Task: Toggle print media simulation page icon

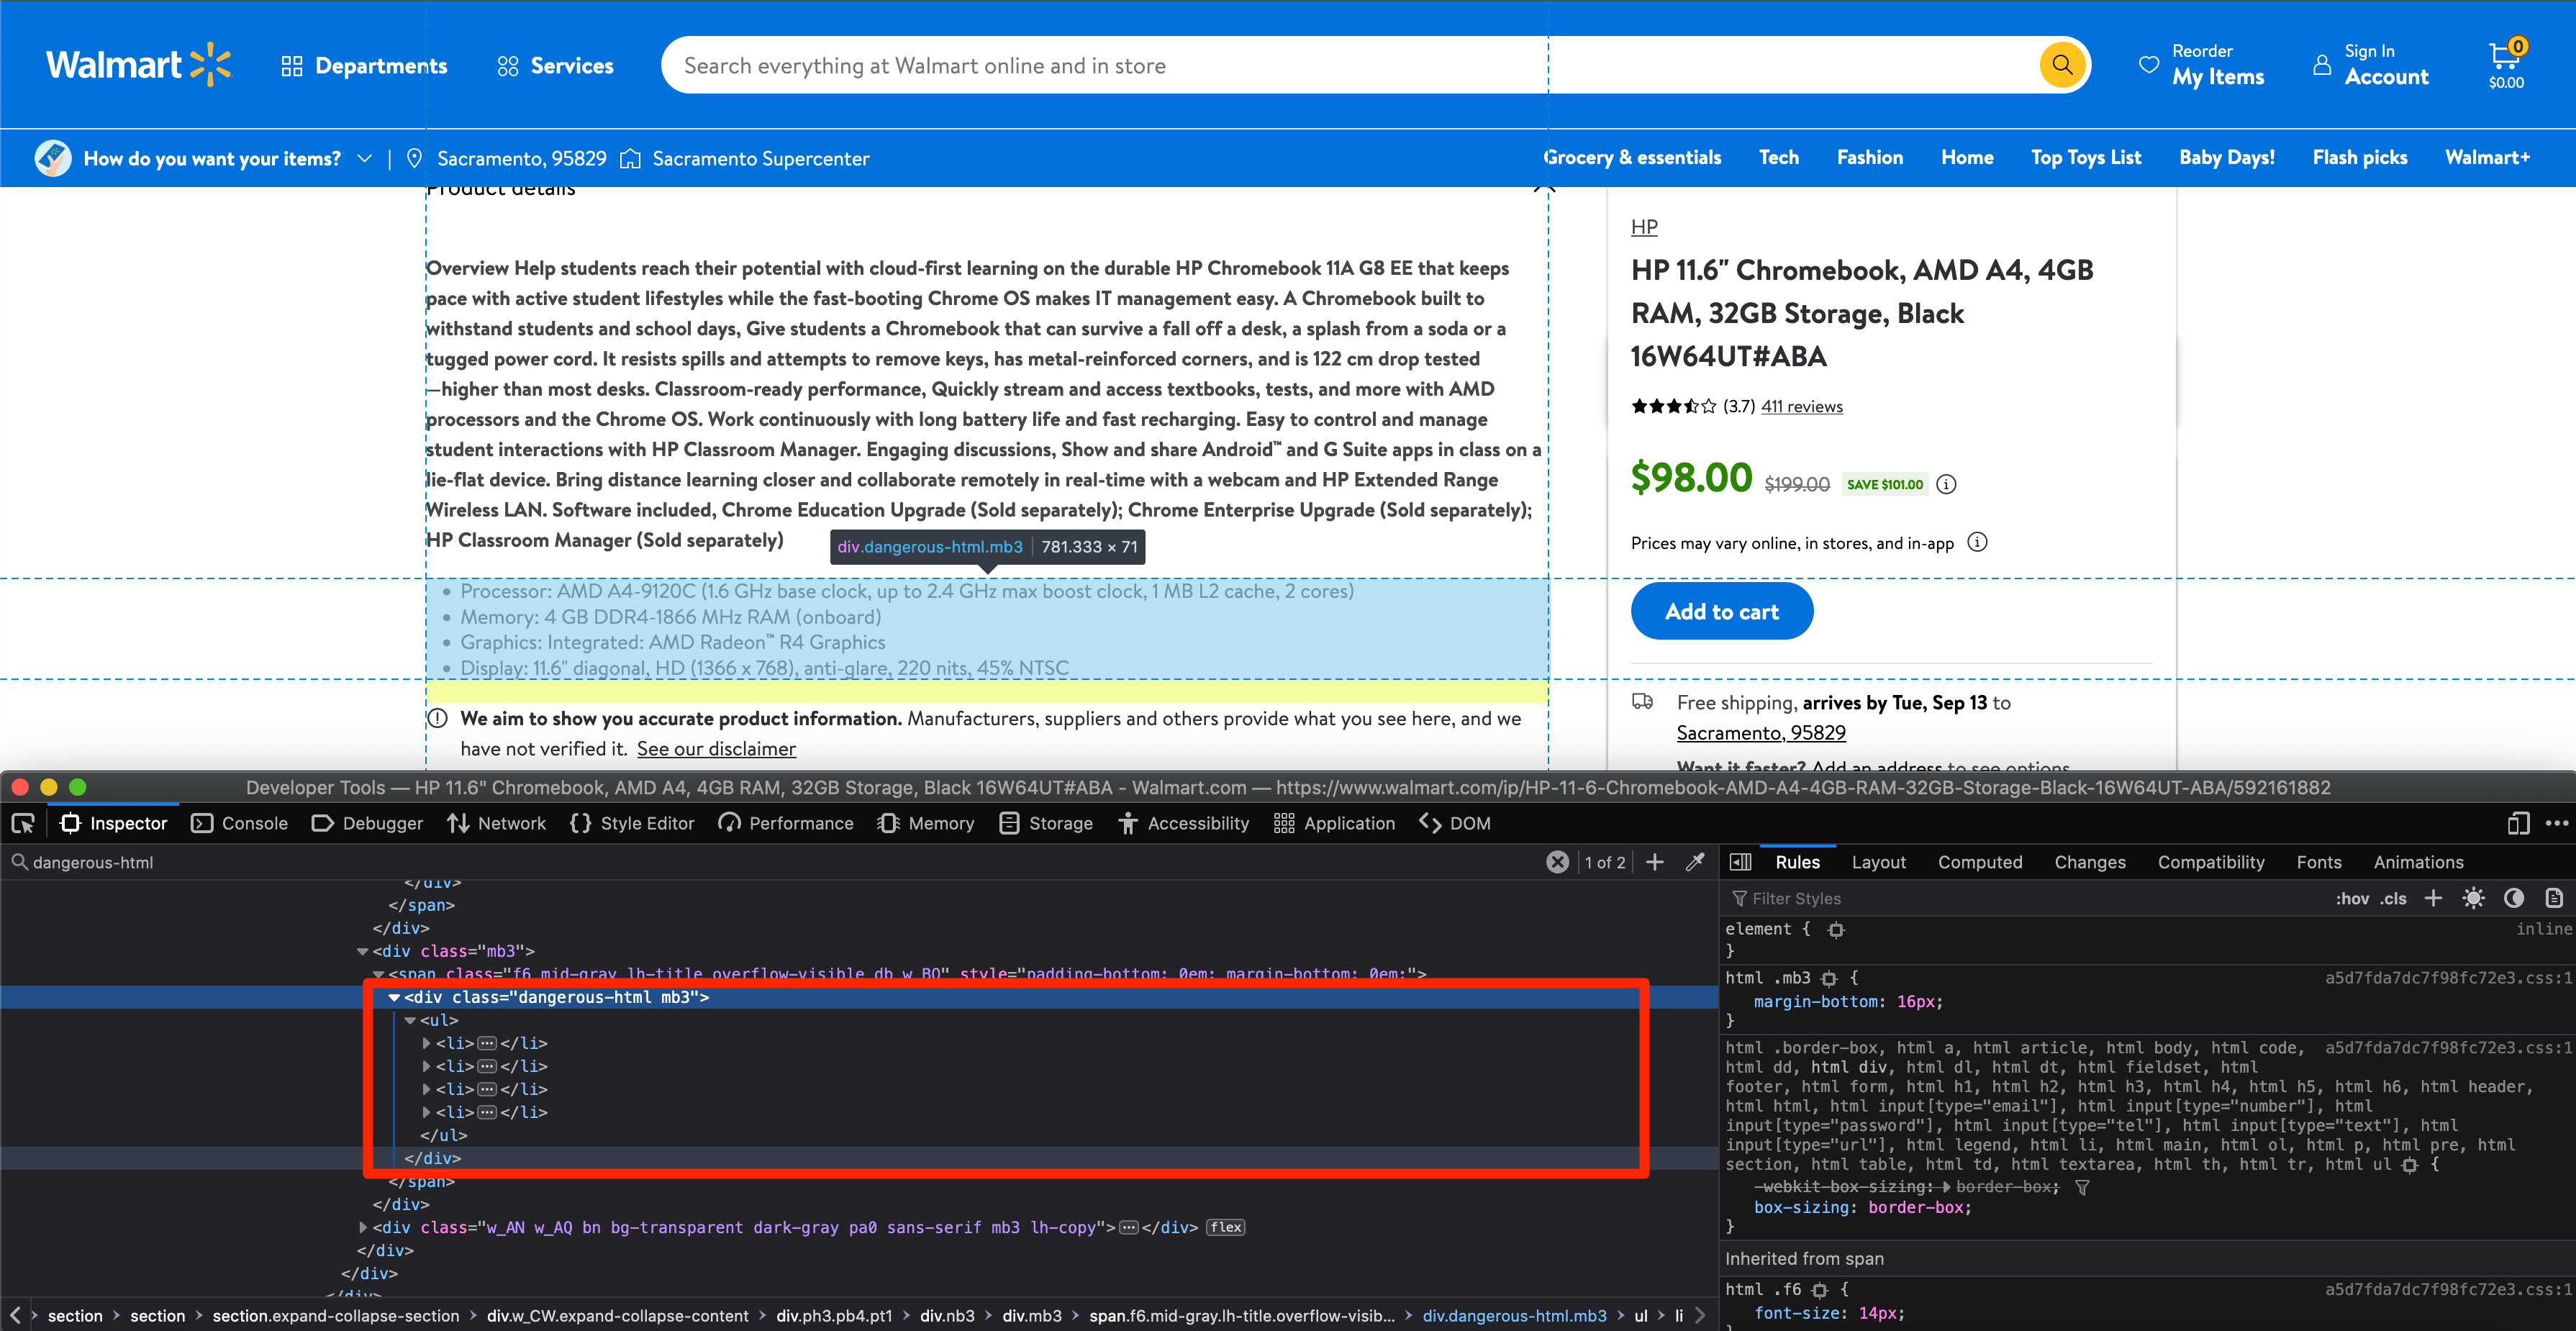Action: pos(2553,898)
